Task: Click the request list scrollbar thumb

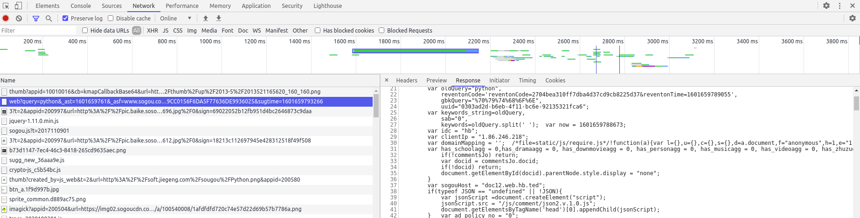Action: coord(376,105)
